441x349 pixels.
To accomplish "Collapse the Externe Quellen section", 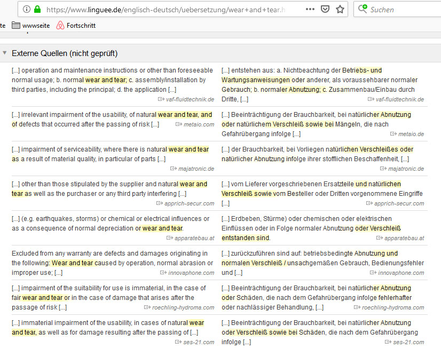I will tap(5, 53).
